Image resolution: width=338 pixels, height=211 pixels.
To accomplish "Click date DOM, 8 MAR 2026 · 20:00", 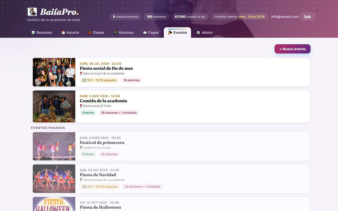I will (100, 138).
